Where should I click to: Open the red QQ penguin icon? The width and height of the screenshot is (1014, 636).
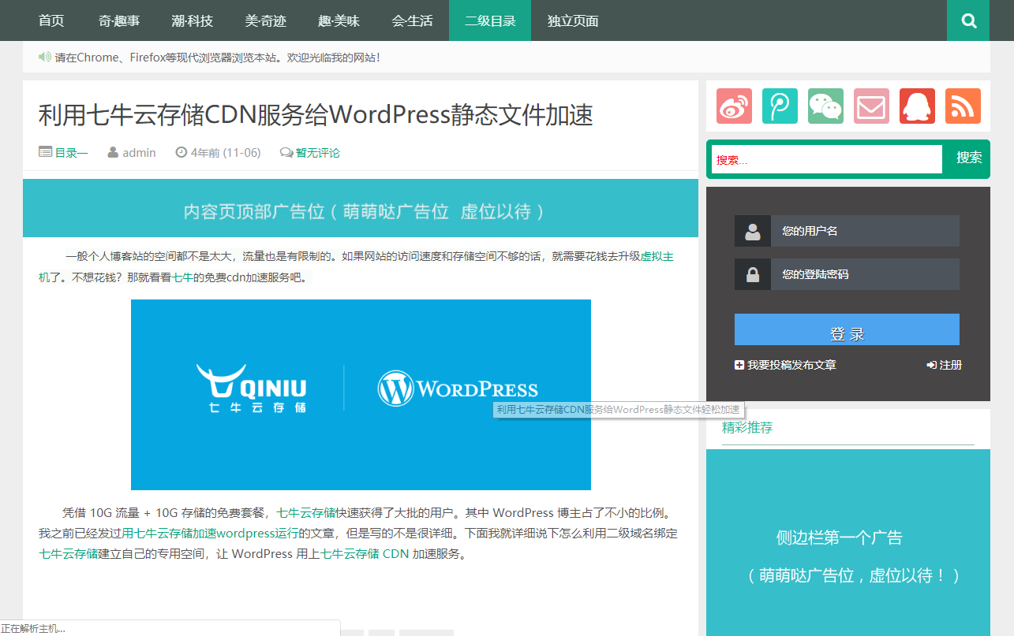coord(917,106)
